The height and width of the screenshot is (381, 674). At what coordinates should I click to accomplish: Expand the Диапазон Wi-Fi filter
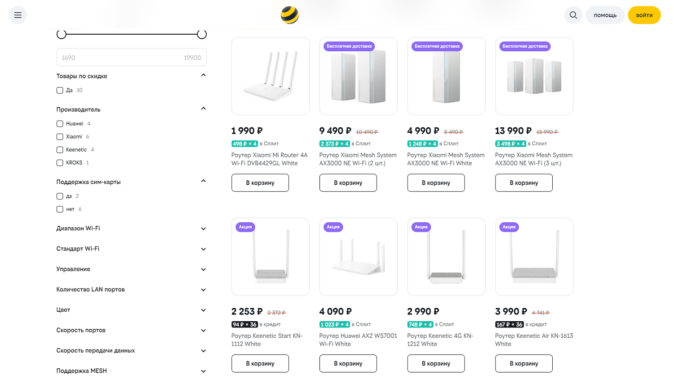(x=131, y=229)
